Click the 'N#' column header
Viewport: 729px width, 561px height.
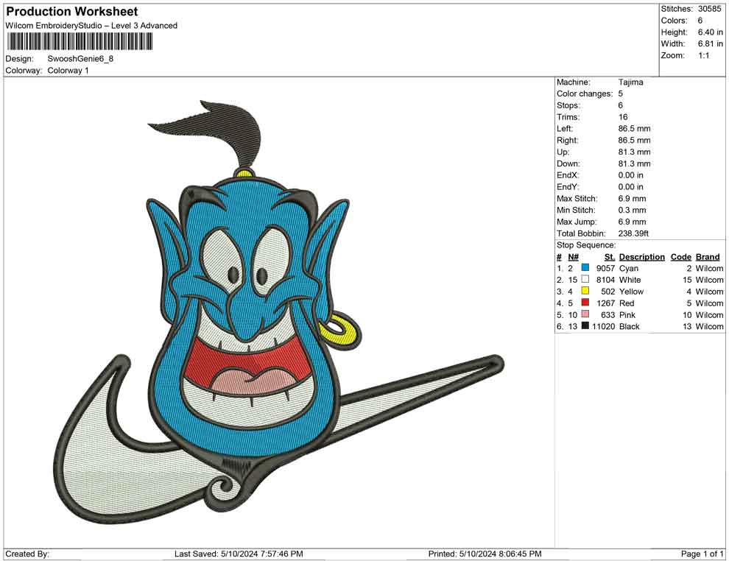tap(573, 257)
